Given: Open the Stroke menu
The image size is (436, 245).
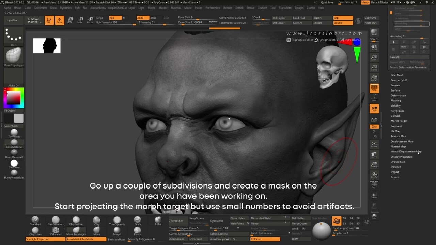Looking at the screenshot, I should pyautogui.click(x=250, y=8).
